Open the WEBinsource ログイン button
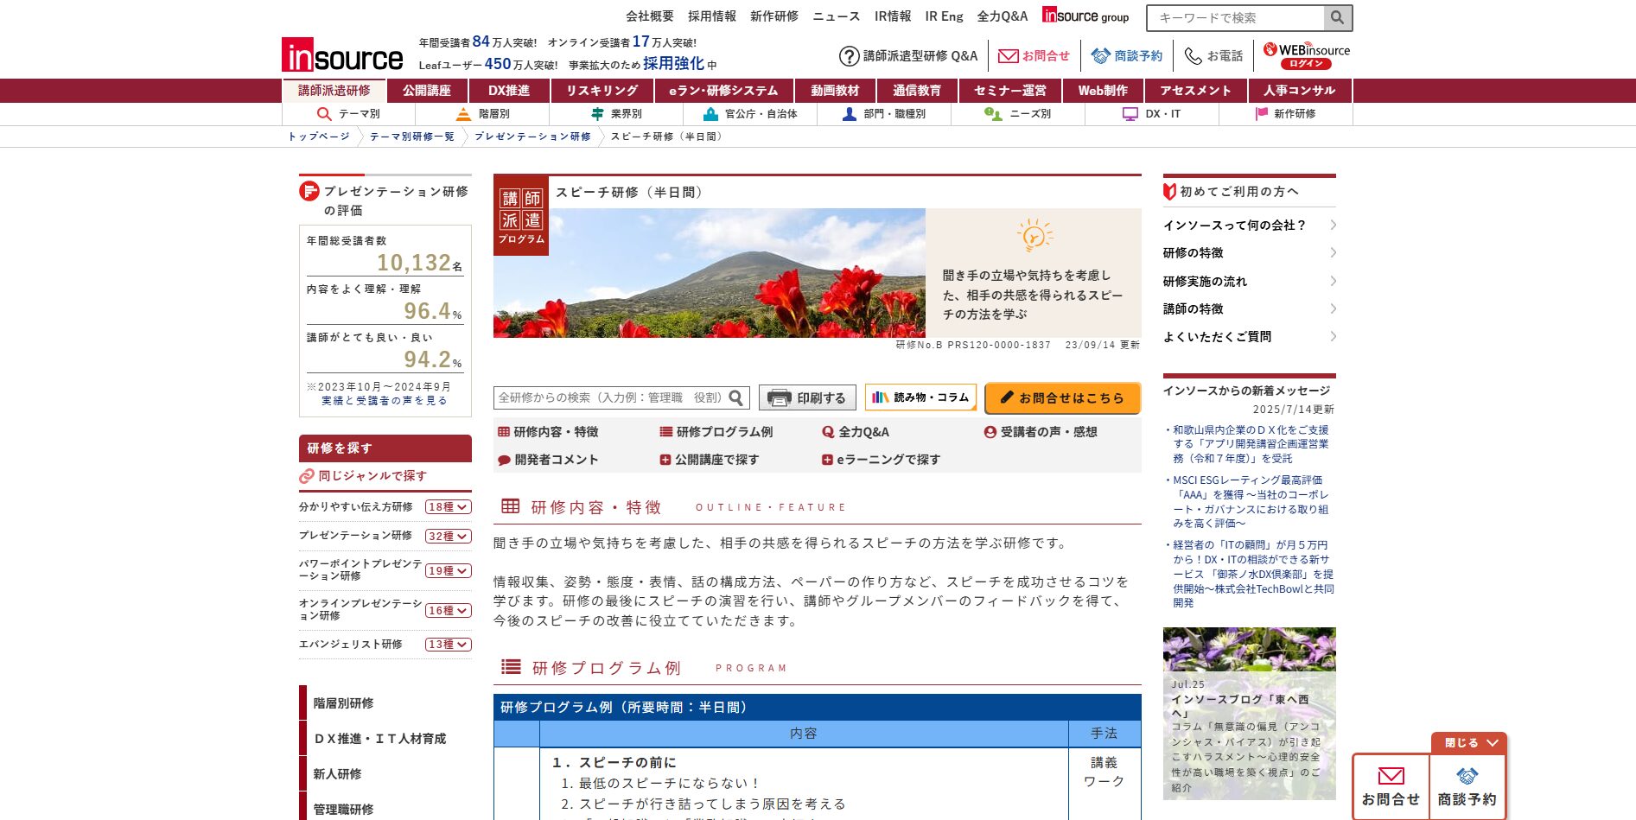Image resolution: width=1636 pixels, height=820 pixels. click(x=1306, y=63)
